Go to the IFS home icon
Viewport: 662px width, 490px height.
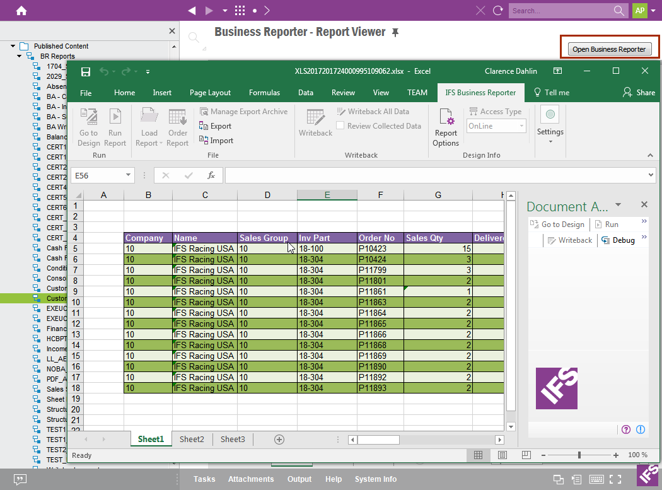pyautogui.click(x=21, y=11)
